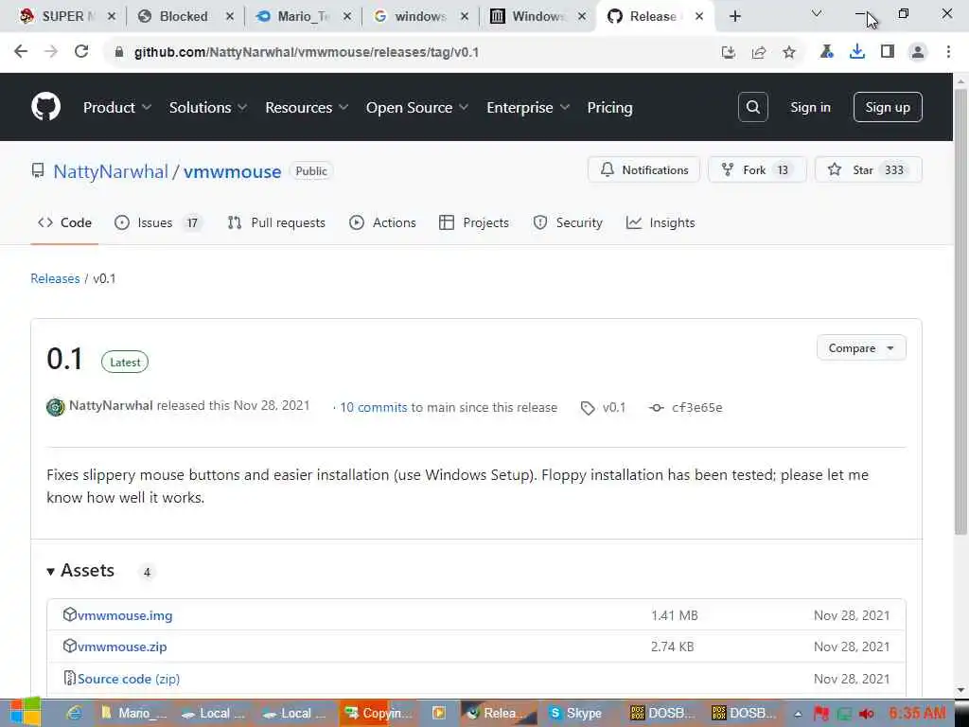
Task: Open the Issues tab
Action: click(158, 222)
